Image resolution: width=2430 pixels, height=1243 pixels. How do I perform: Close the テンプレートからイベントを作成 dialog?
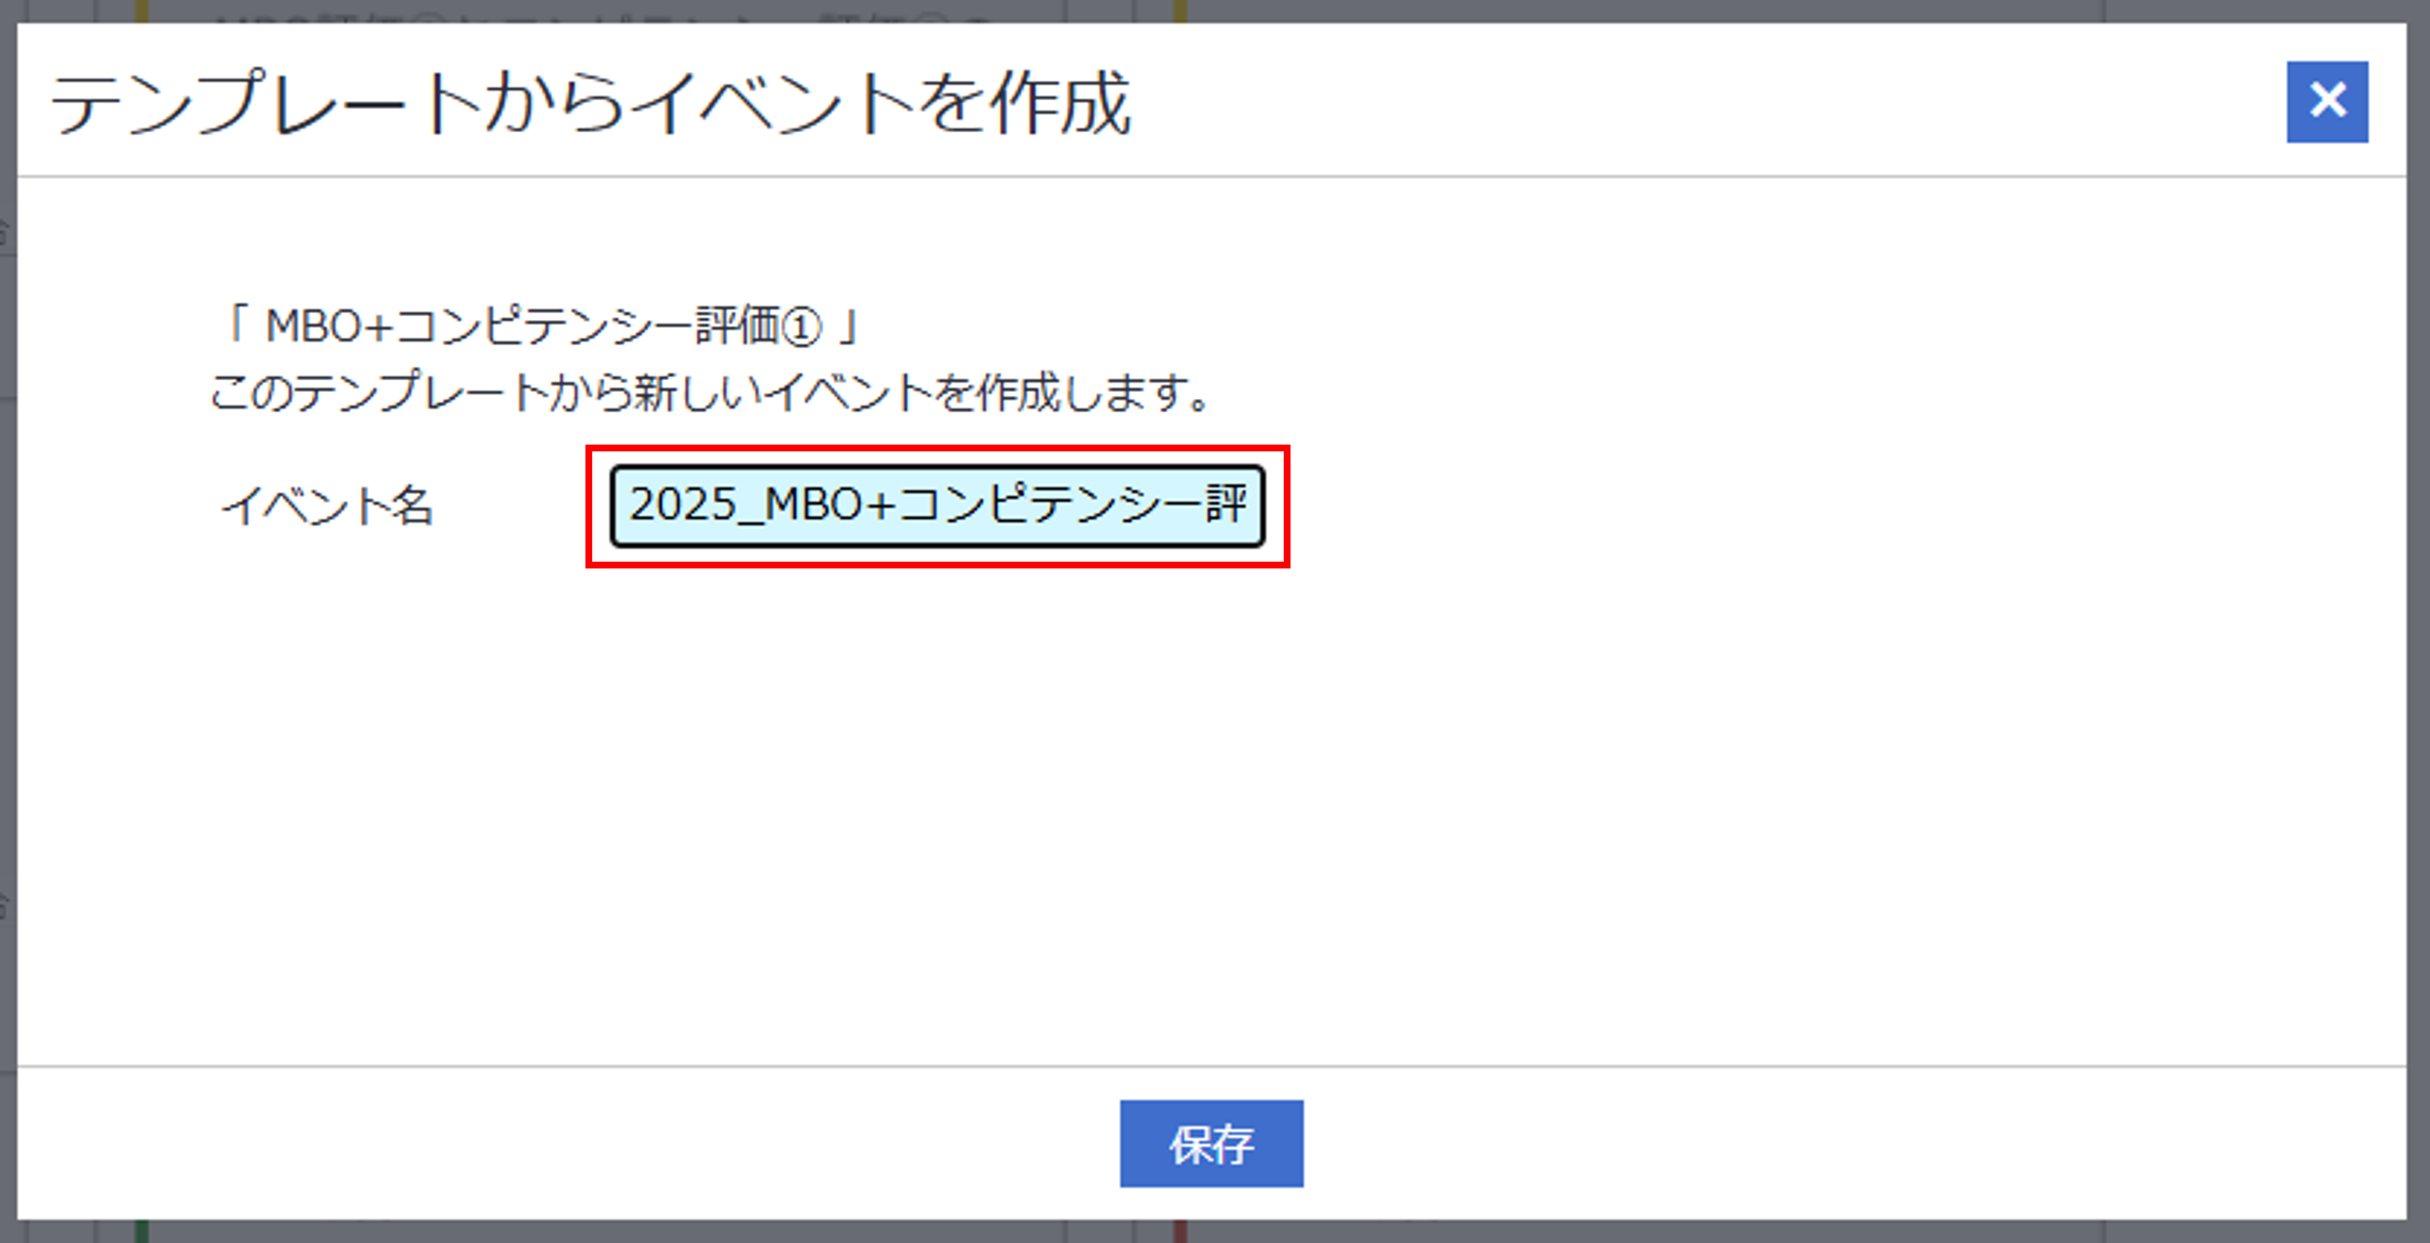[2326, 102]
